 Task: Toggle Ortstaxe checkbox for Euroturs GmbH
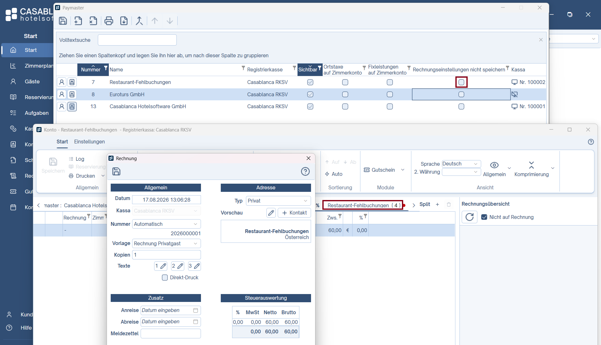[345, 94]
